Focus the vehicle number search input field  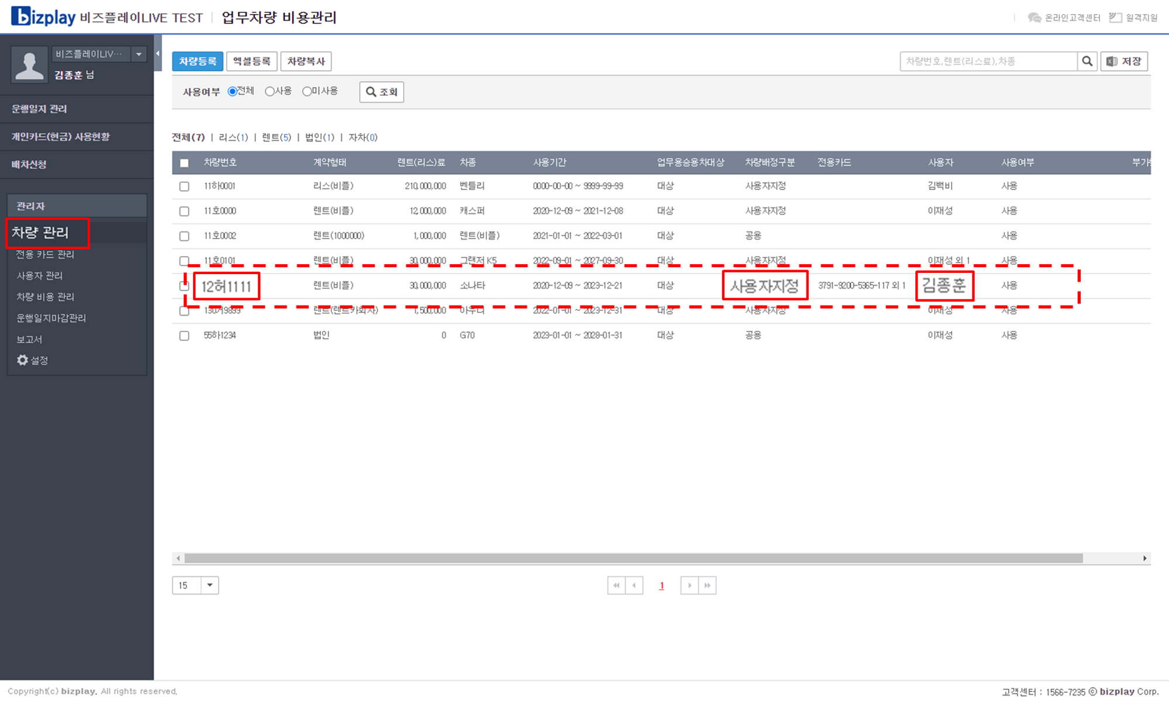click(989, 61)
